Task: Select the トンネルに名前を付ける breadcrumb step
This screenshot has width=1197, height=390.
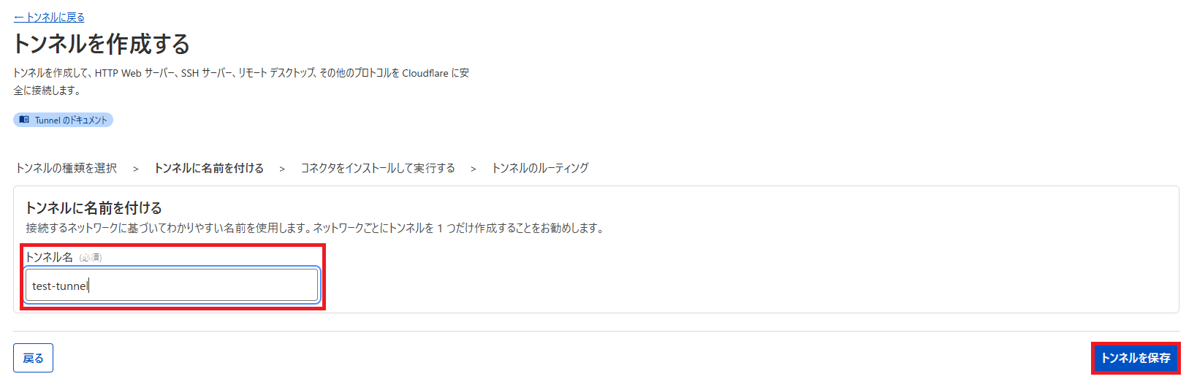Action: click(208, 168)
